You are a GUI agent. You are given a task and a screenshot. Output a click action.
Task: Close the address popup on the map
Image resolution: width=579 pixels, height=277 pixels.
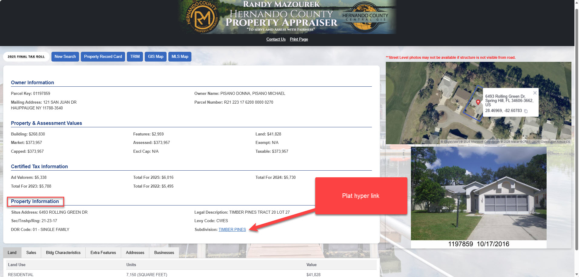[x=535, y=93]
